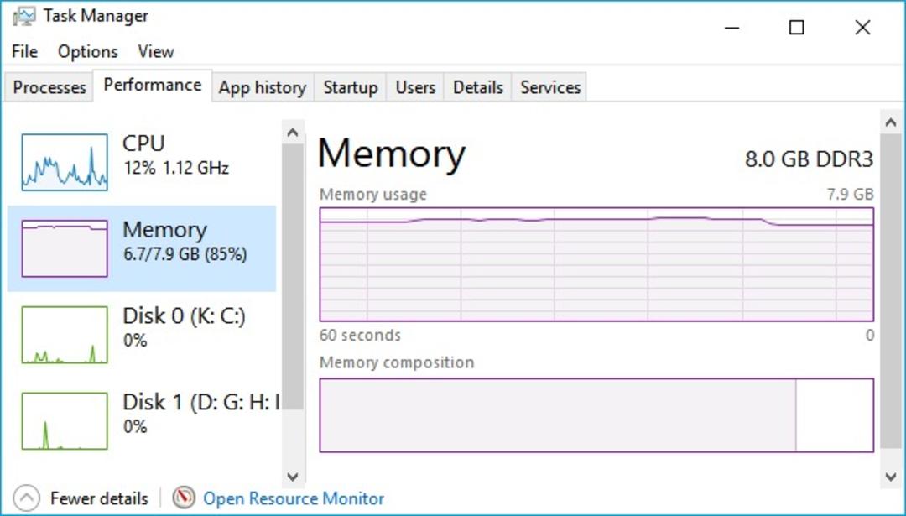This screenshot has height=516, width=906.
Task: Open the Disk 0 (K: C:) graph icon
Action: [x=65, y=335]
